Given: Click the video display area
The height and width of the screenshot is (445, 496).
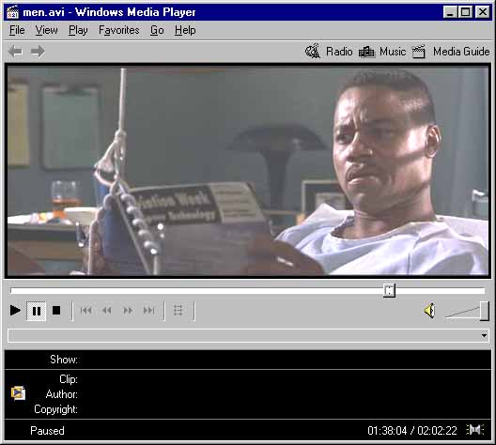Looking at the screenshot, I should point(248,171).
